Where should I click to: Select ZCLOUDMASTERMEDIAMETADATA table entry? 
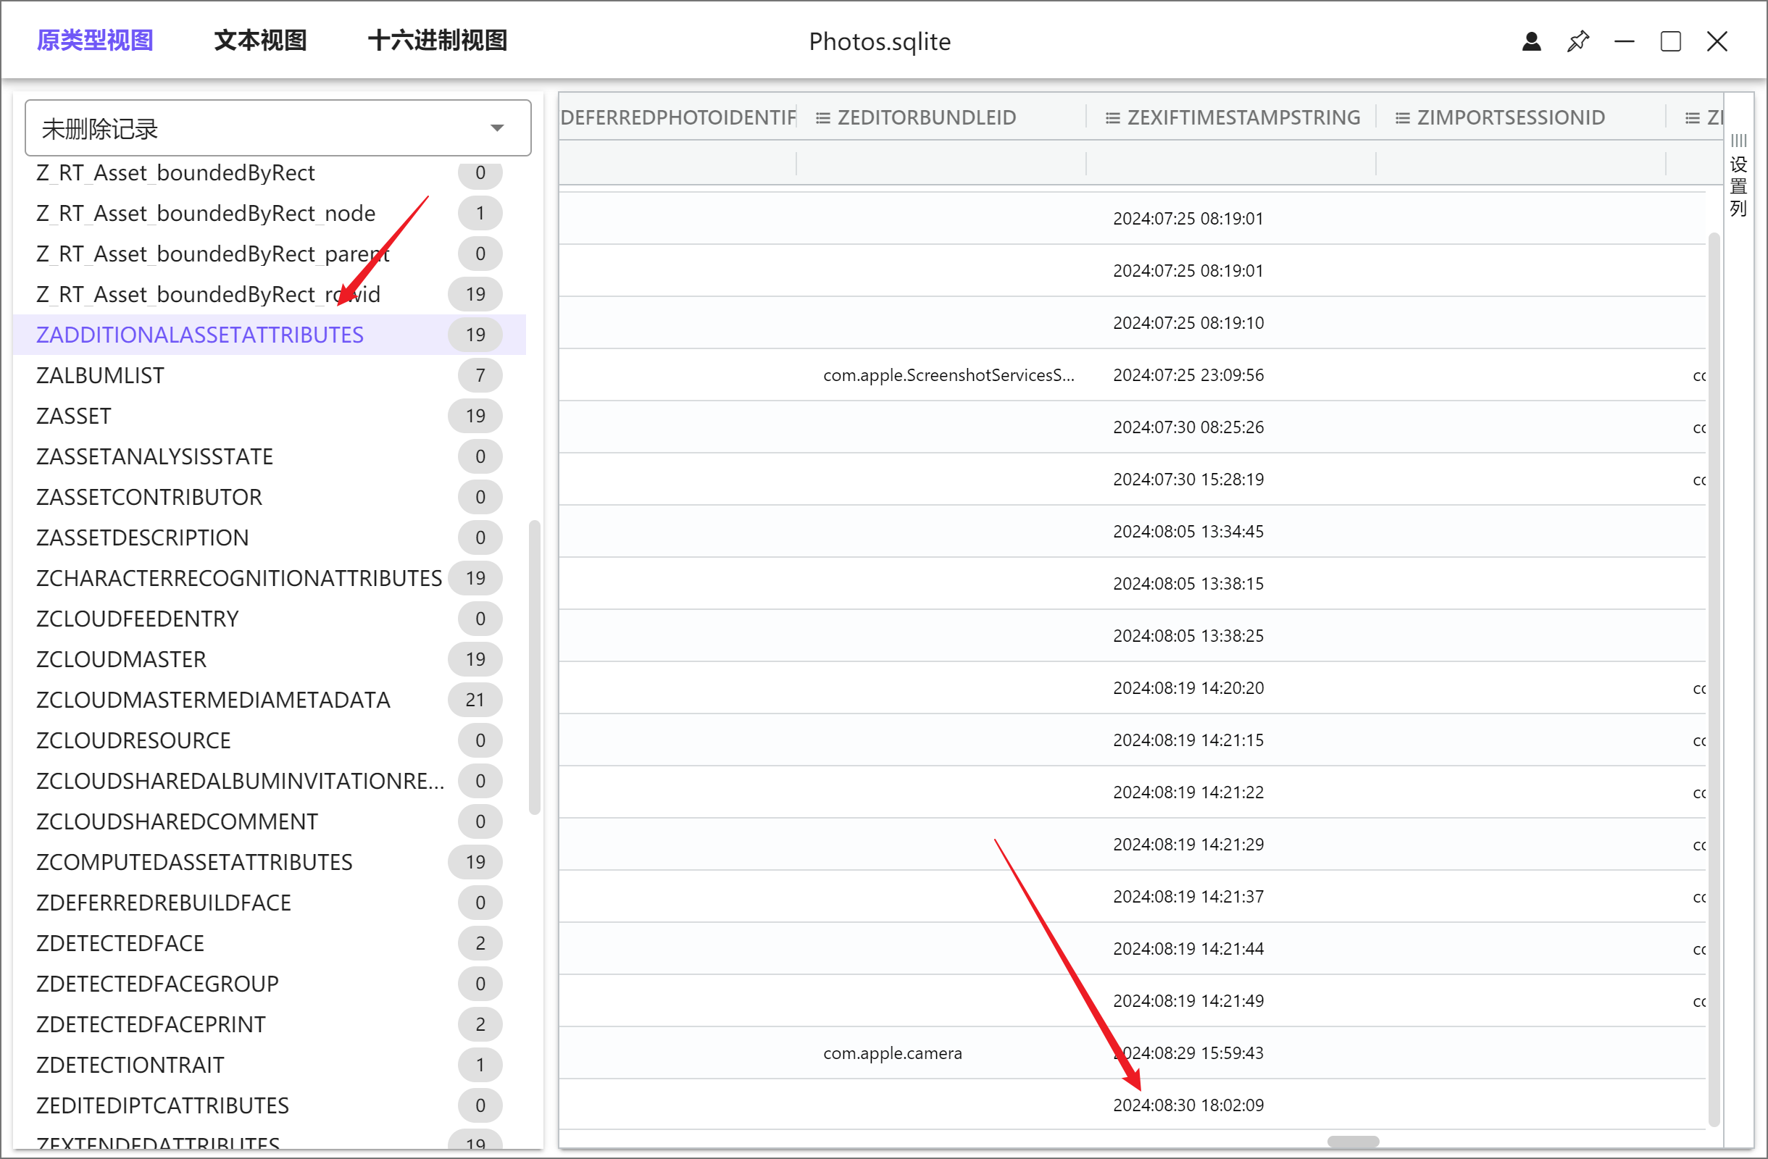coord(213,700)
